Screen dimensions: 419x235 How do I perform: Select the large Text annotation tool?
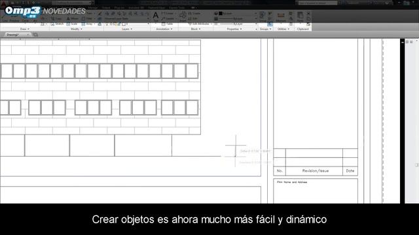click(x=156, y=16)
